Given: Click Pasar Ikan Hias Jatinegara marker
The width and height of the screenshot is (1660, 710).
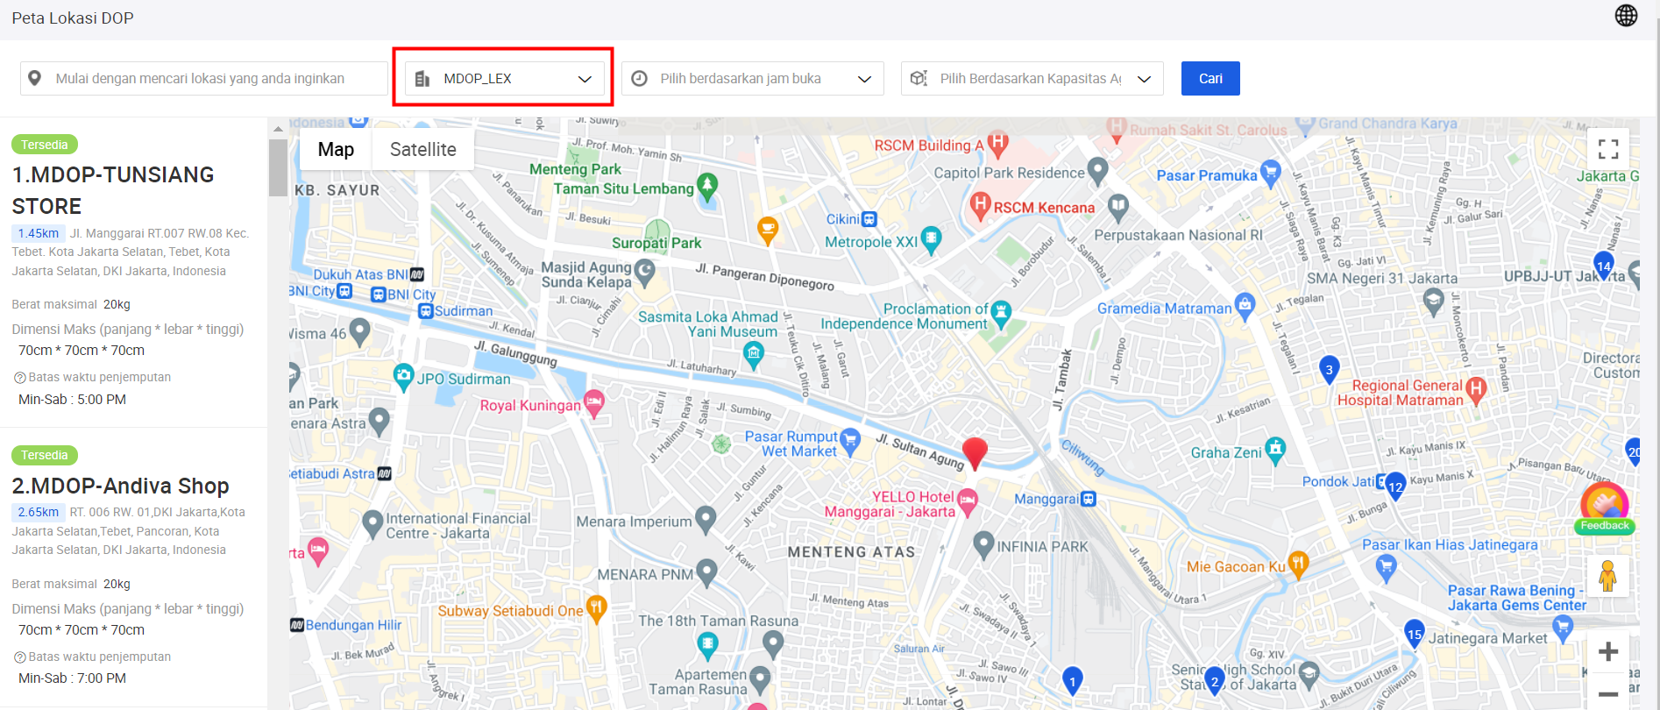Looking at the screenshot, I should click(1386, 569).
